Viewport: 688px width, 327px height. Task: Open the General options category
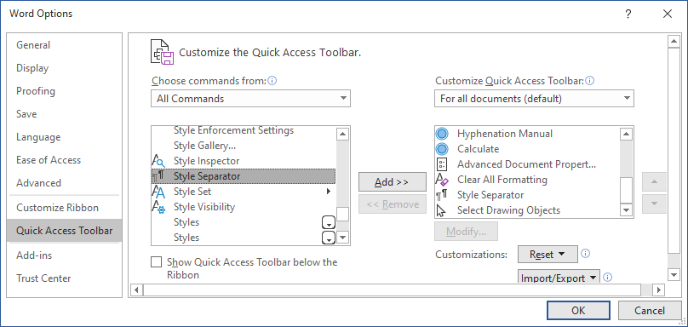click(64, 45)
